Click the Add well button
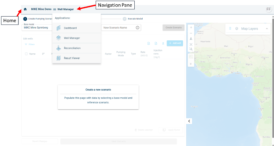 [175, 43]
